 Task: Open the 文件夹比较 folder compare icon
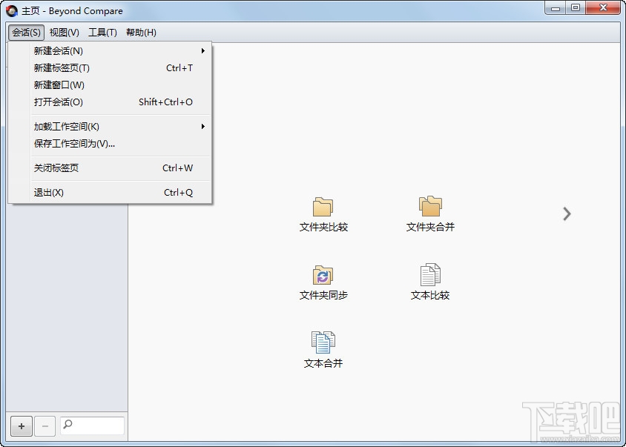(323, 207)
